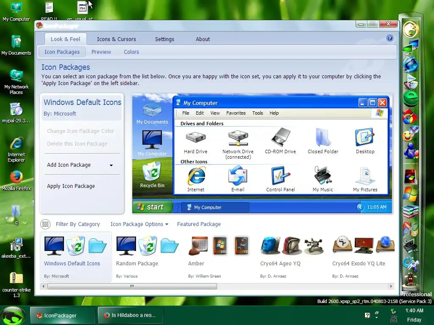The width and height of the screenshot is (434, 325).
Task: Click the IconPackager taskbar button
Action: (x=63, y=315)
